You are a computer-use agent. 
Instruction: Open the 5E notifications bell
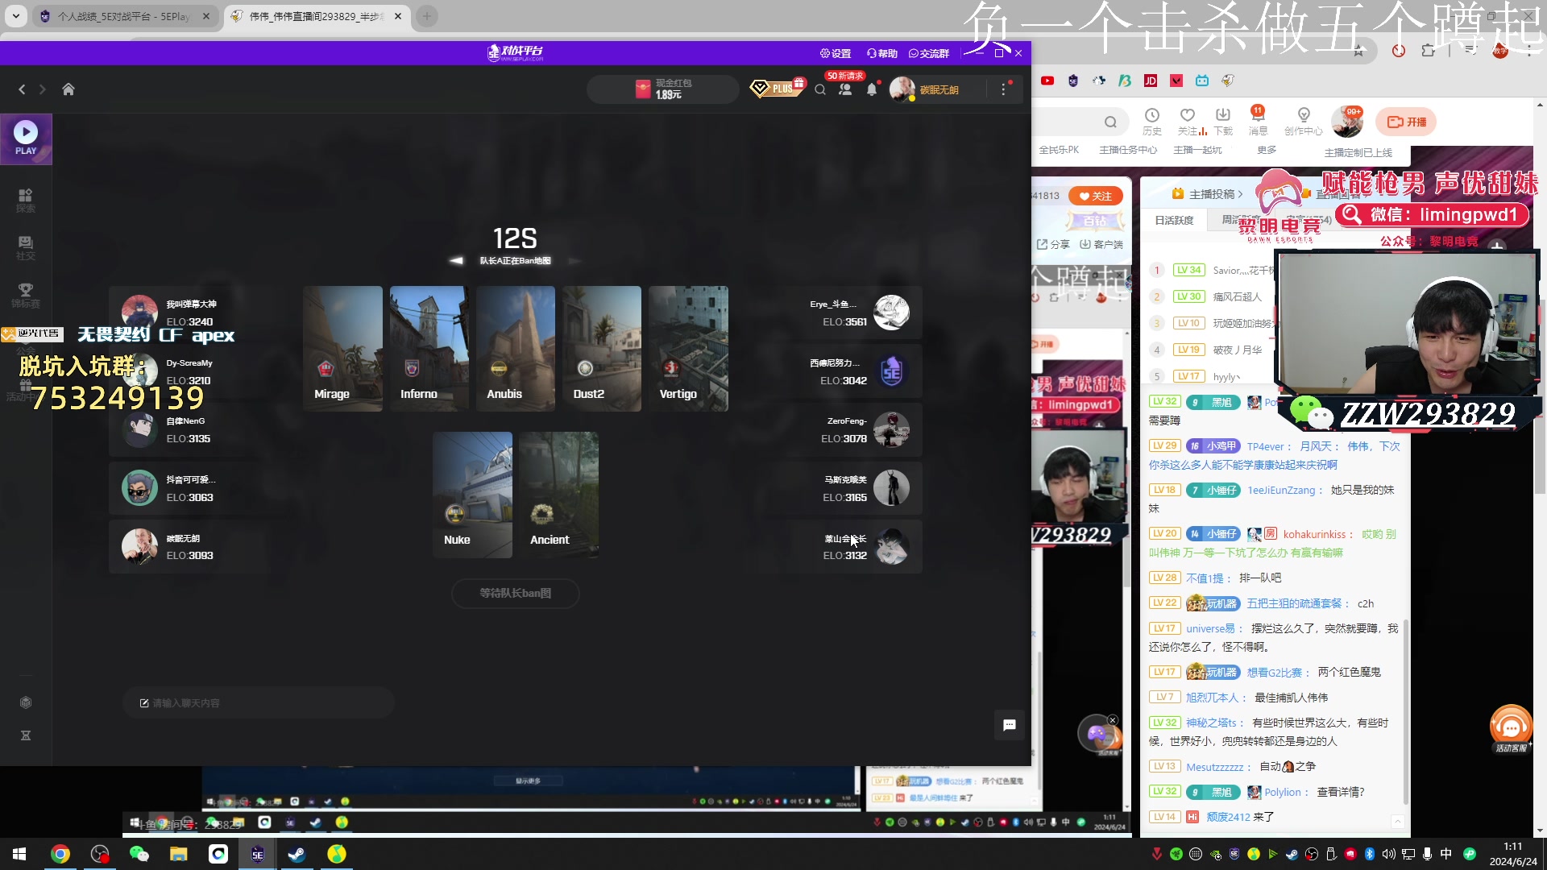(x=872, y=89)
